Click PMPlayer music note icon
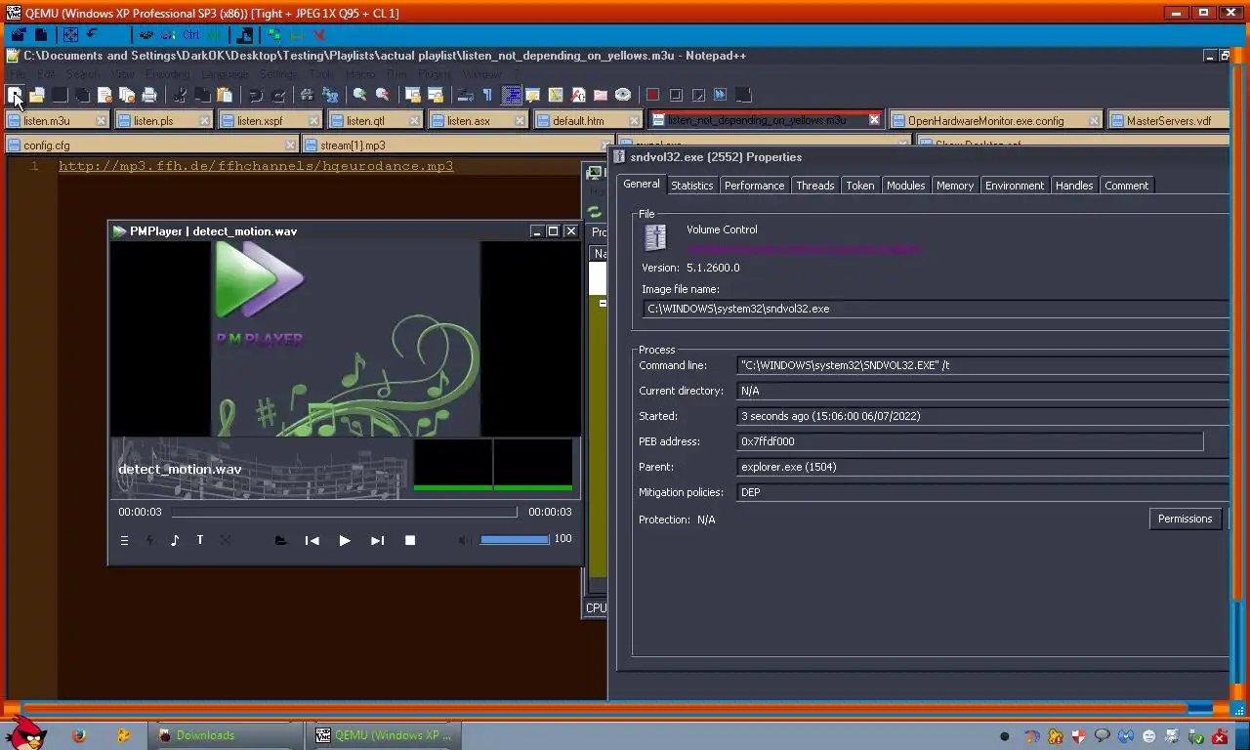 [175, 540]
